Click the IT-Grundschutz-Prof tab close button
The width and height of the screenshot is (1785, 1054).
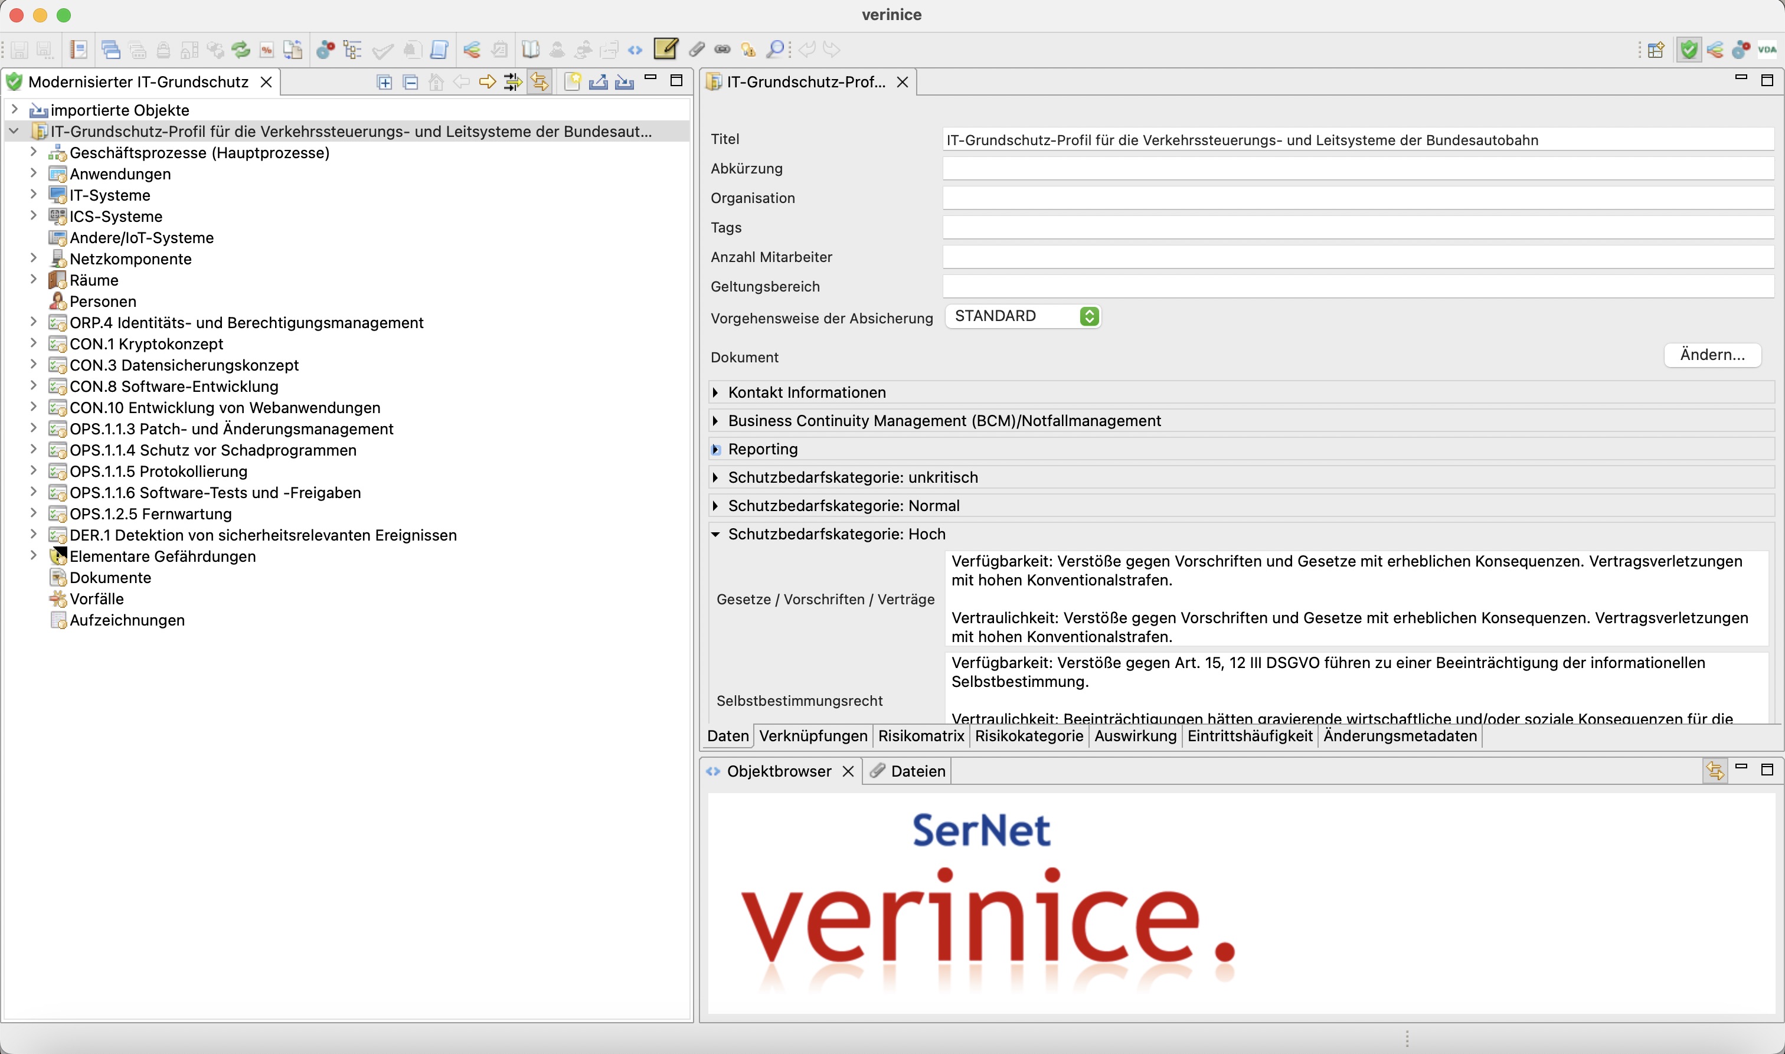(x=904, y=81)
